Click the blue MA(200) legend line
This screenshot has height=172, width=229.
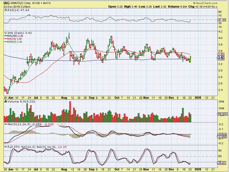tap(6, 36)
